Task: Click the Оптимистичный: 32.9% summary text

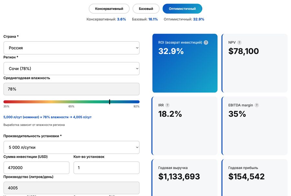Action: click(x=184, y=19)
